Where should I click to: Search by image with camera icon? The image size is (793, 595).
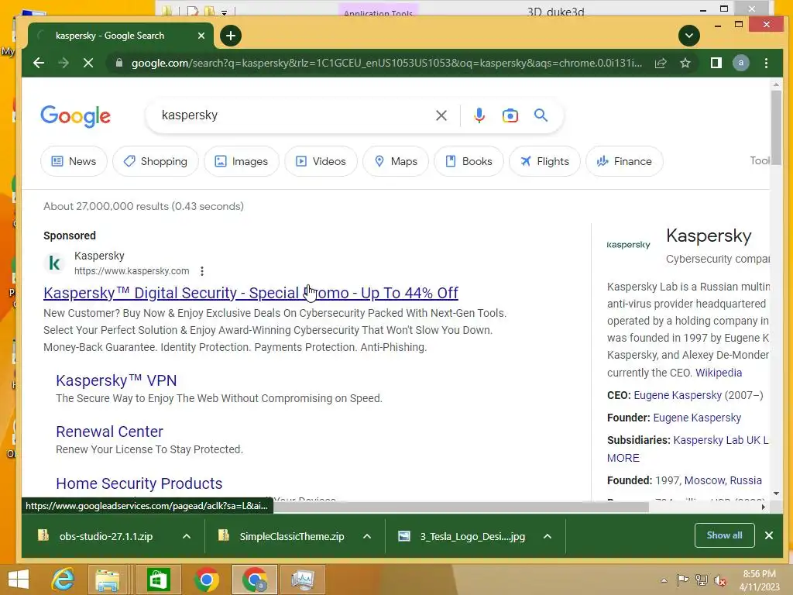[x=510, y=115]
